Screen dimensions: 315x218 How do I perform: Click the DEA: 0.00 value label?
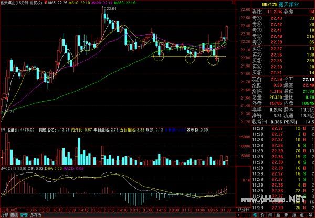tap(53, 168)
